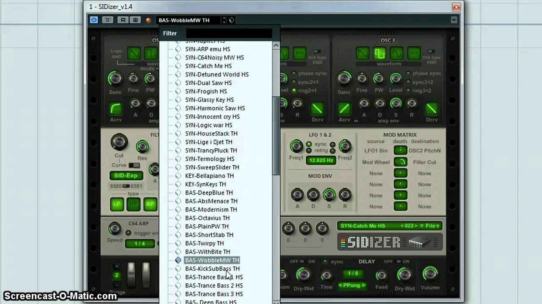
Task: Toggle the LFO retrig option
Action: [x=309, y=151]
